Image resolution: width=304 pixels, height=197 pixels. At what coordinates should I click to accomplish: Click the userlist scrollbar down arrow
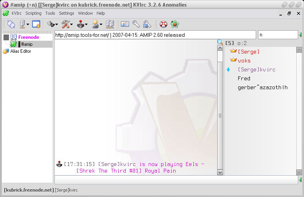pyautogui.click(x=299, y=172)
